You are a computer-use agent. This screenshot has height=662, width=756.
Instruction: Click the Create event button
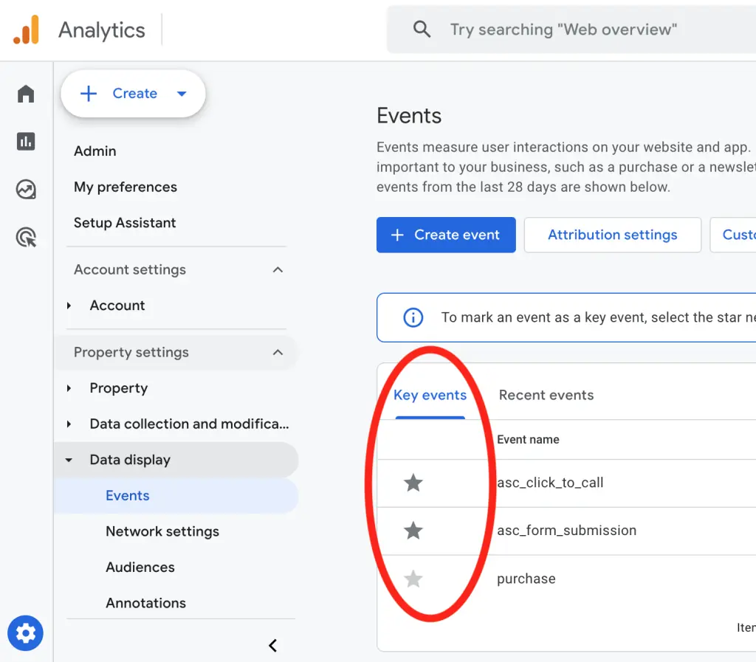point(446,235)
